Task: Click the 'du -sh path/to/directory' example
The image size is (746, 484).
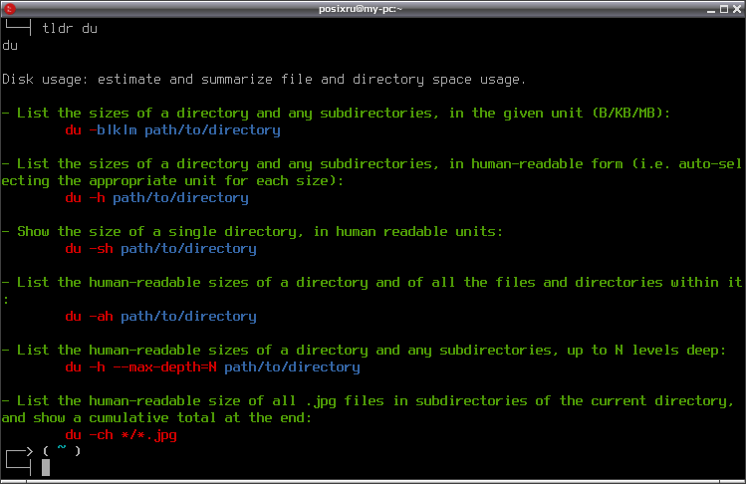Action: [x=160, y=248]
